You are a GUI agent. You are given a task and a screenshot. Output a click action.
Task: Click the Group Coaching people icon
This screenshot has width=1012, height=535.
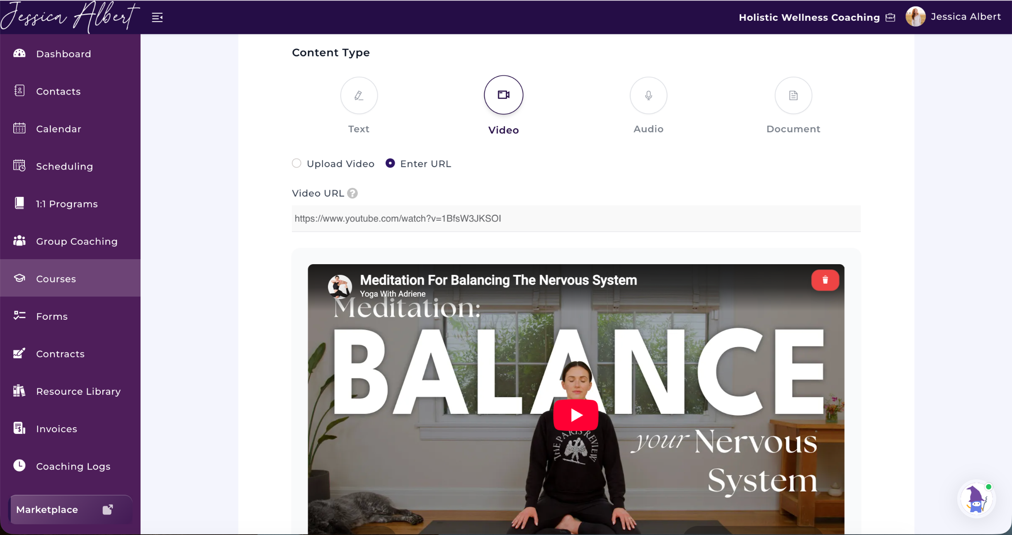(19, 241)
